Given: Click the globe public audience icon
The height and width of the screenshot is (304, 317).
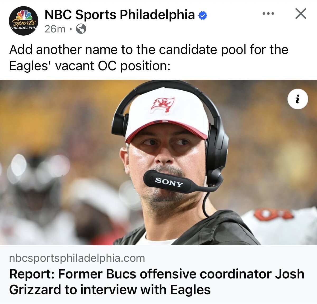Looking at the screenshot, I should (81, 29).
